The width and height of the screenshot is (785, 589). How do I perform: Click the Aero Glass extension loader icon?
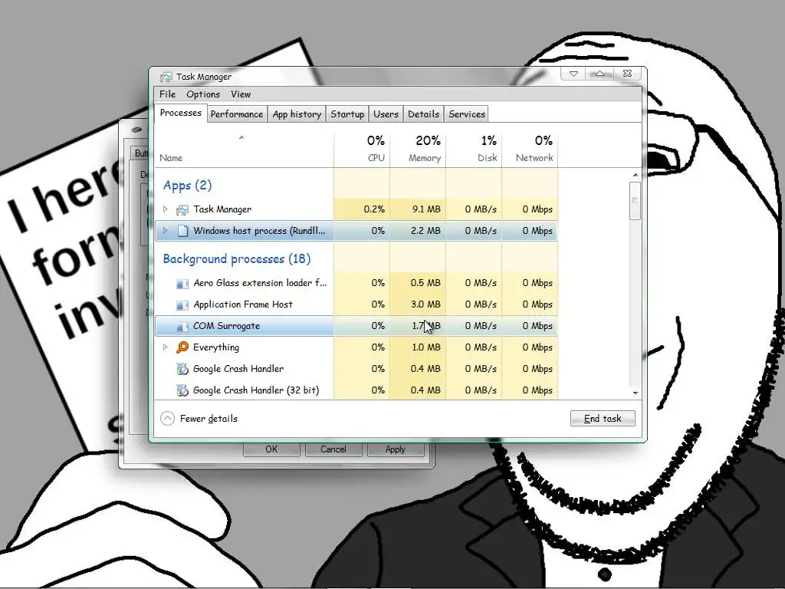[182, 284]
